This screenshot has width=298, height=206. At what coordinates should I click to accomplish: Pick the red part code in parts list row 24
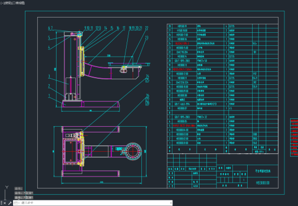click(182, 44)
